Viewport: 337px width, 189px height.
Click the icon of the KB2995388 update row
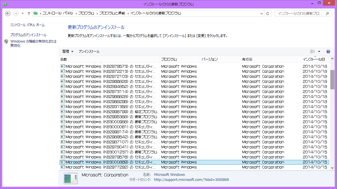pos(63,117)
